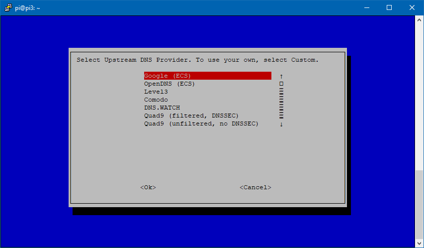424x248 pixels.
Task: Select the Comodo DNS entry
Action: pos(156,100)
